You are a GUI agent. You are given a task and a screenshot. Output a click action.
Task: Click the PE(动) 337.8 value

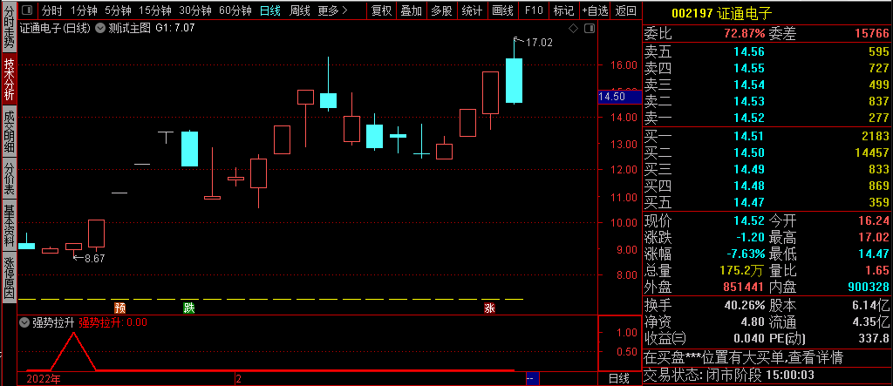874,338
